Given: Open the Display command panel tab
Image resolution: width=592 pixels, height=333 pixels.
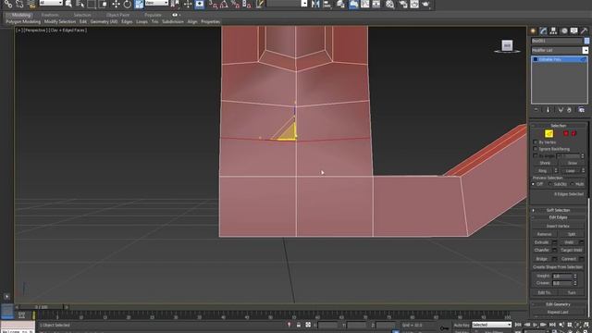Looking at the screenshot, I should (x=573, y=31).
